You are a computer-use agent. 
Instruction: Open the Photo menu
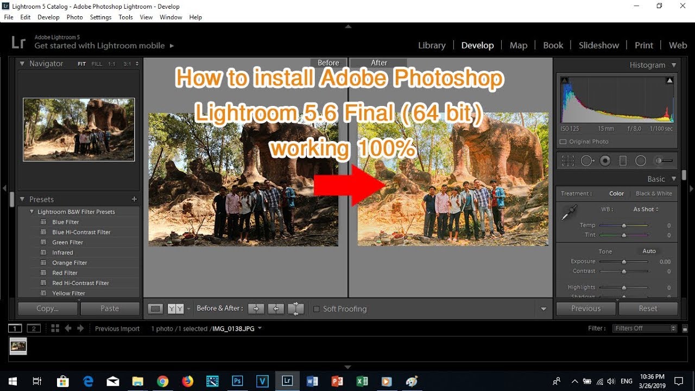[74, 17]
